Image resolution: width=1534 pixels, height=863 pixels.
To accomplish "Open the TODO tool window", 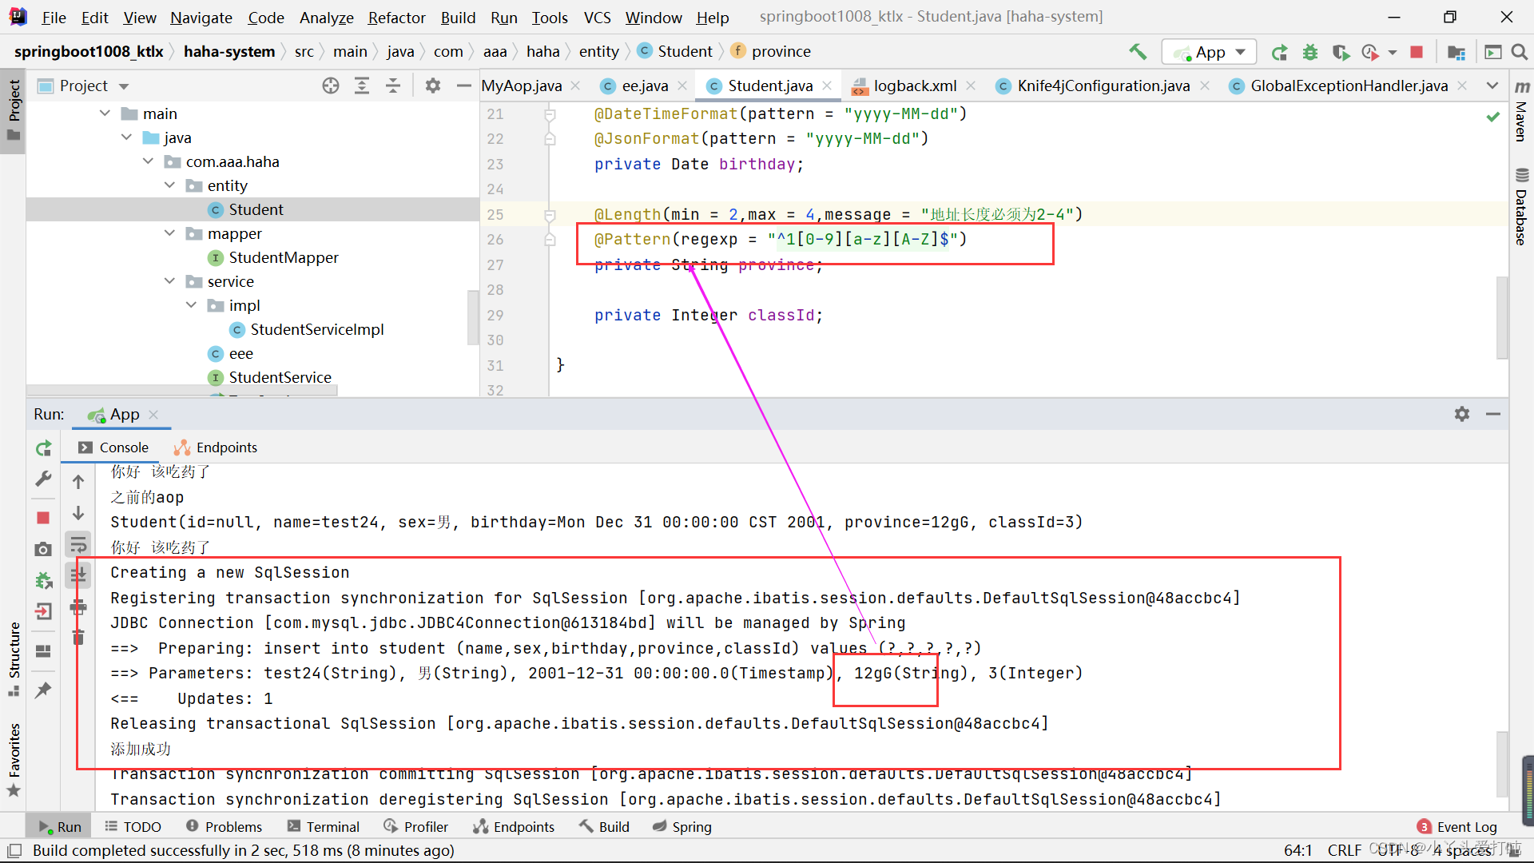I will coord(133,827).
